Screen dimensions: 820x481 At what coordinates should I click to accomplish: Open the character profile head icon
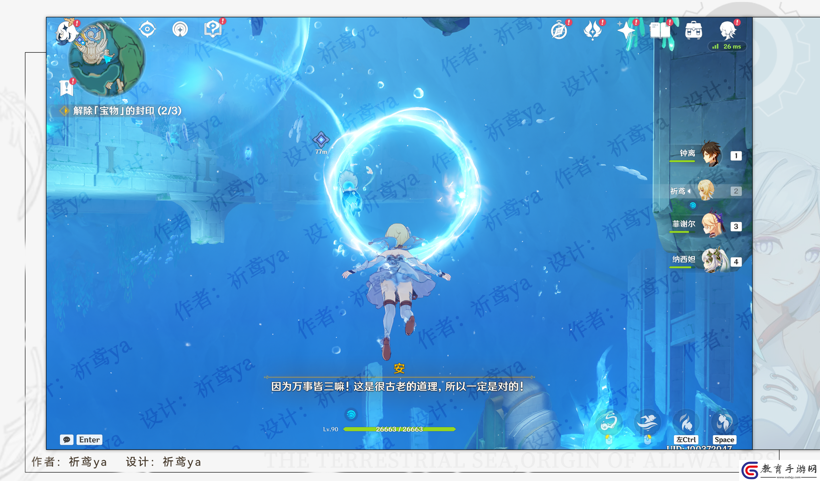(x=728, y=30)
